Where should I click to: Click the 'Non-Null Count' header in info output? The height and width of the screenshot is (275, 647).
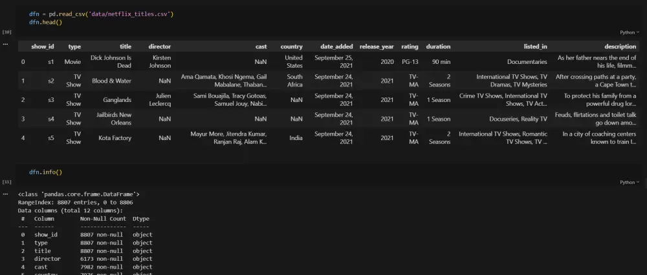point(103,219)
